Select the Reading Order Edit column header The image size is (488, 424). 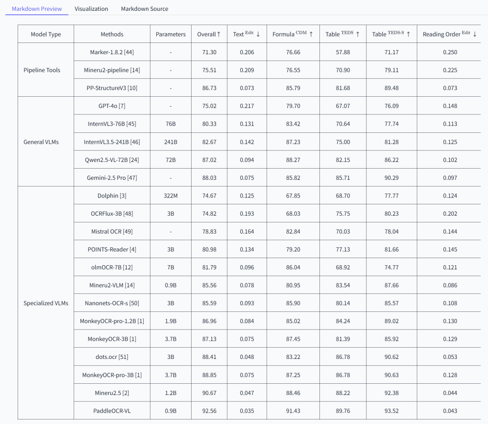tap(450, 34)
